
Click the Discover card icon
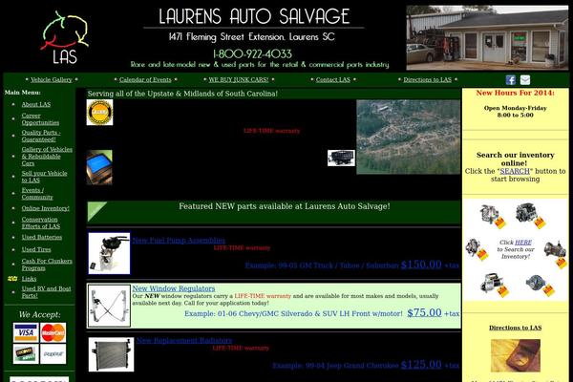pos(26,354)
